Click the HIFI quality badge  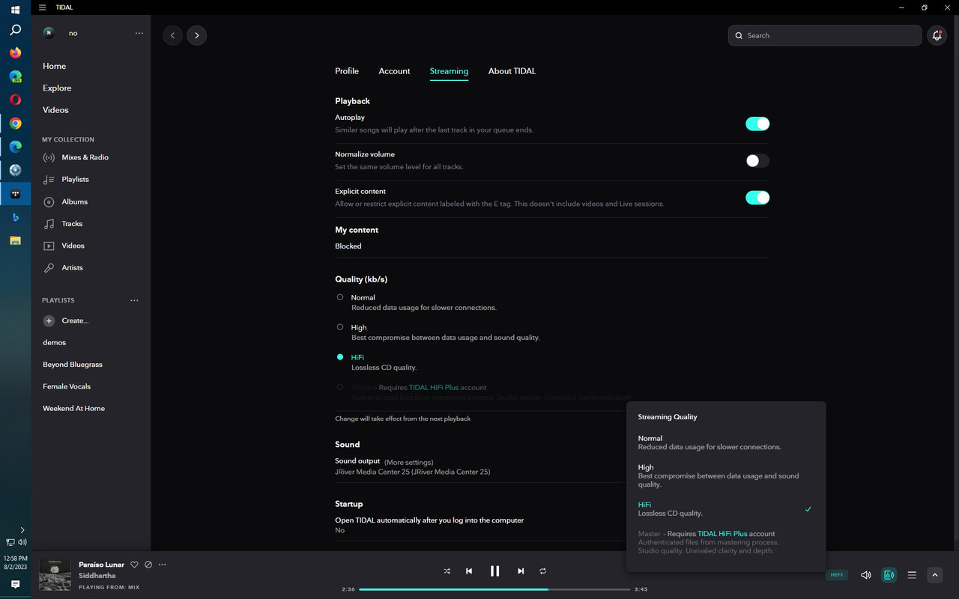coord(837,575)
